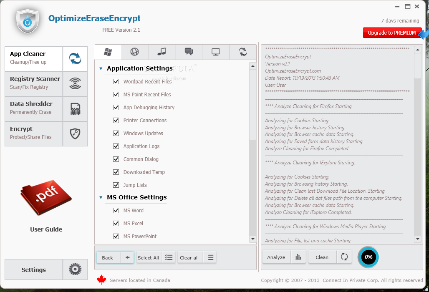Viewport: 429px width, 292px height.
Task: Click 'OptimizeEraseEncrypt.com' in the report
Action: tap(293, 71)
